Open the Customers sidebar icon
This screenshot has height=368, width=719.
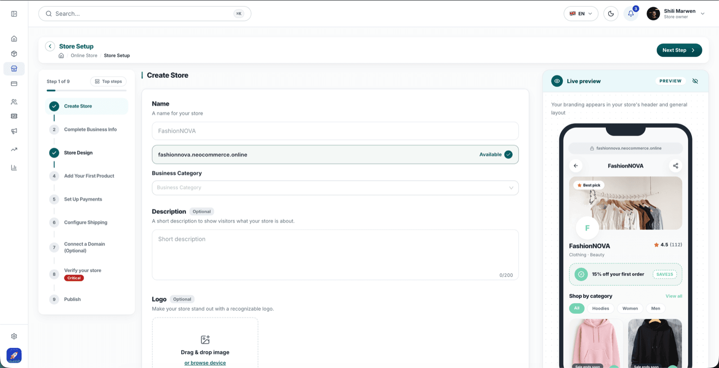click(x=14, y=102)
